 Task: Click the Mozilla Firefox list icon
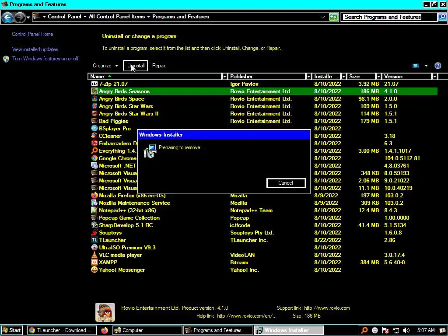tap(94, 196)
